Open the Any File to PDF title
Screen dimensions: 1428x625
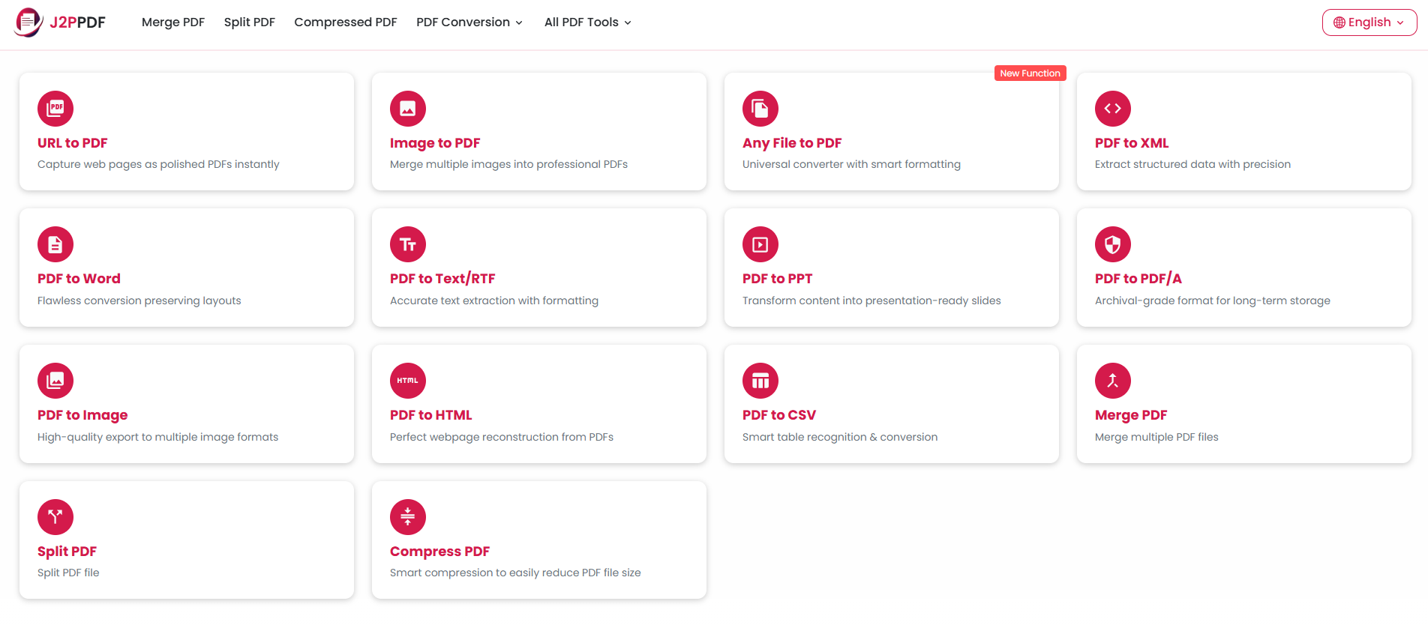pos(792,143)
